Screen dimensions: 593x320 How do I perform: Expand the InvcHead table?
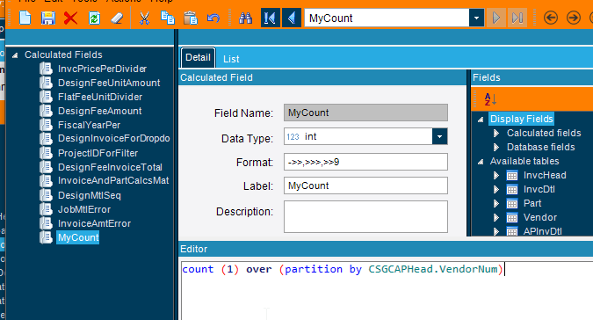[496, 176]
